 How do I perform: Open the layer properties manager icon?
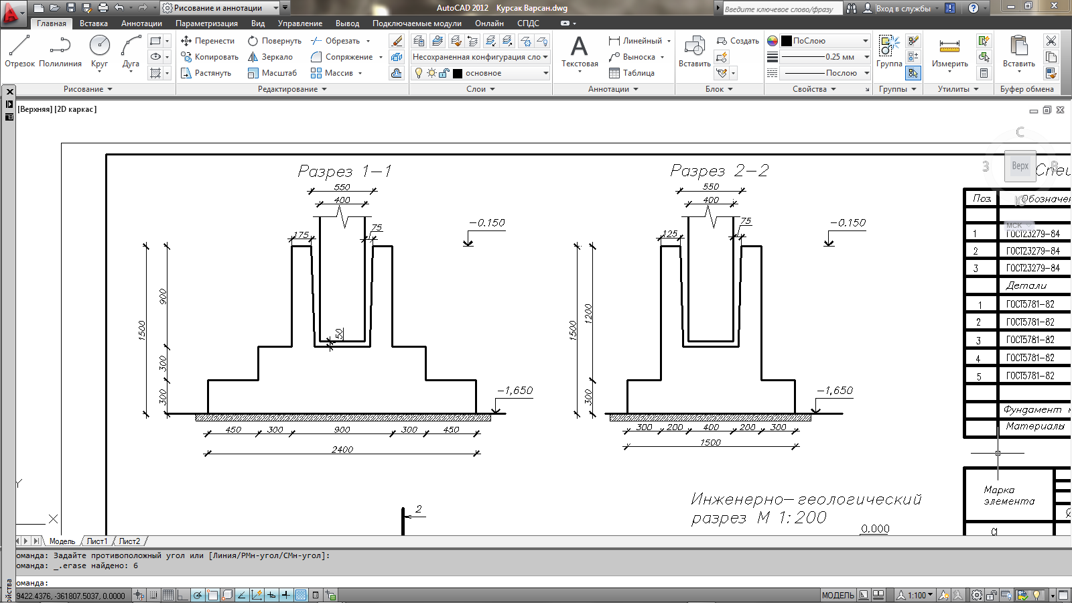(x=419, y=41)
